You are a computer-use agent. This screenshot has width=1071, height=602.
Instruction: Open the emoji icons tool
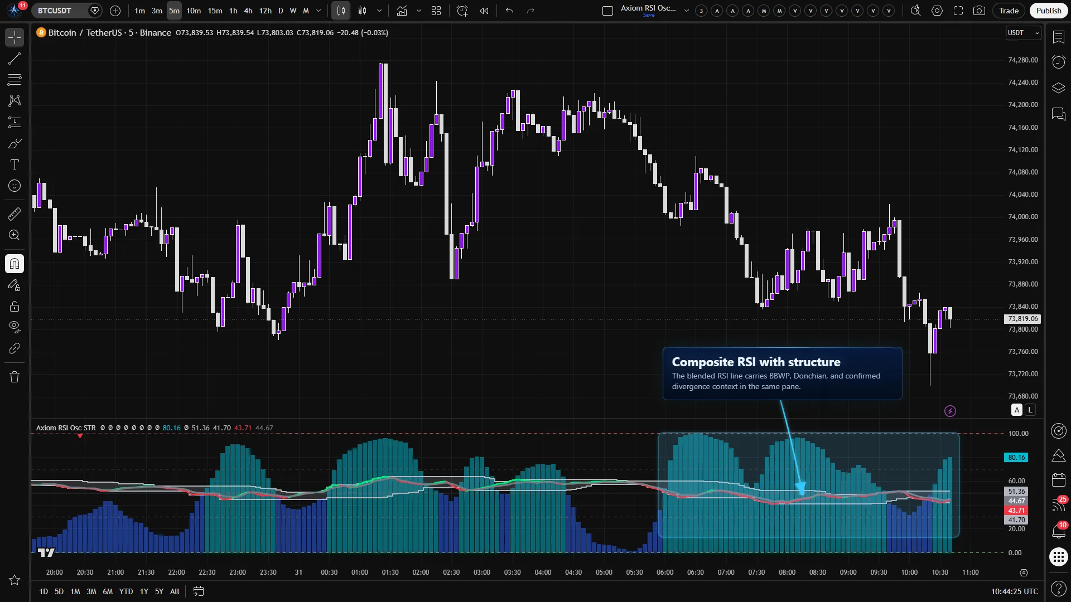coord(15,186)
